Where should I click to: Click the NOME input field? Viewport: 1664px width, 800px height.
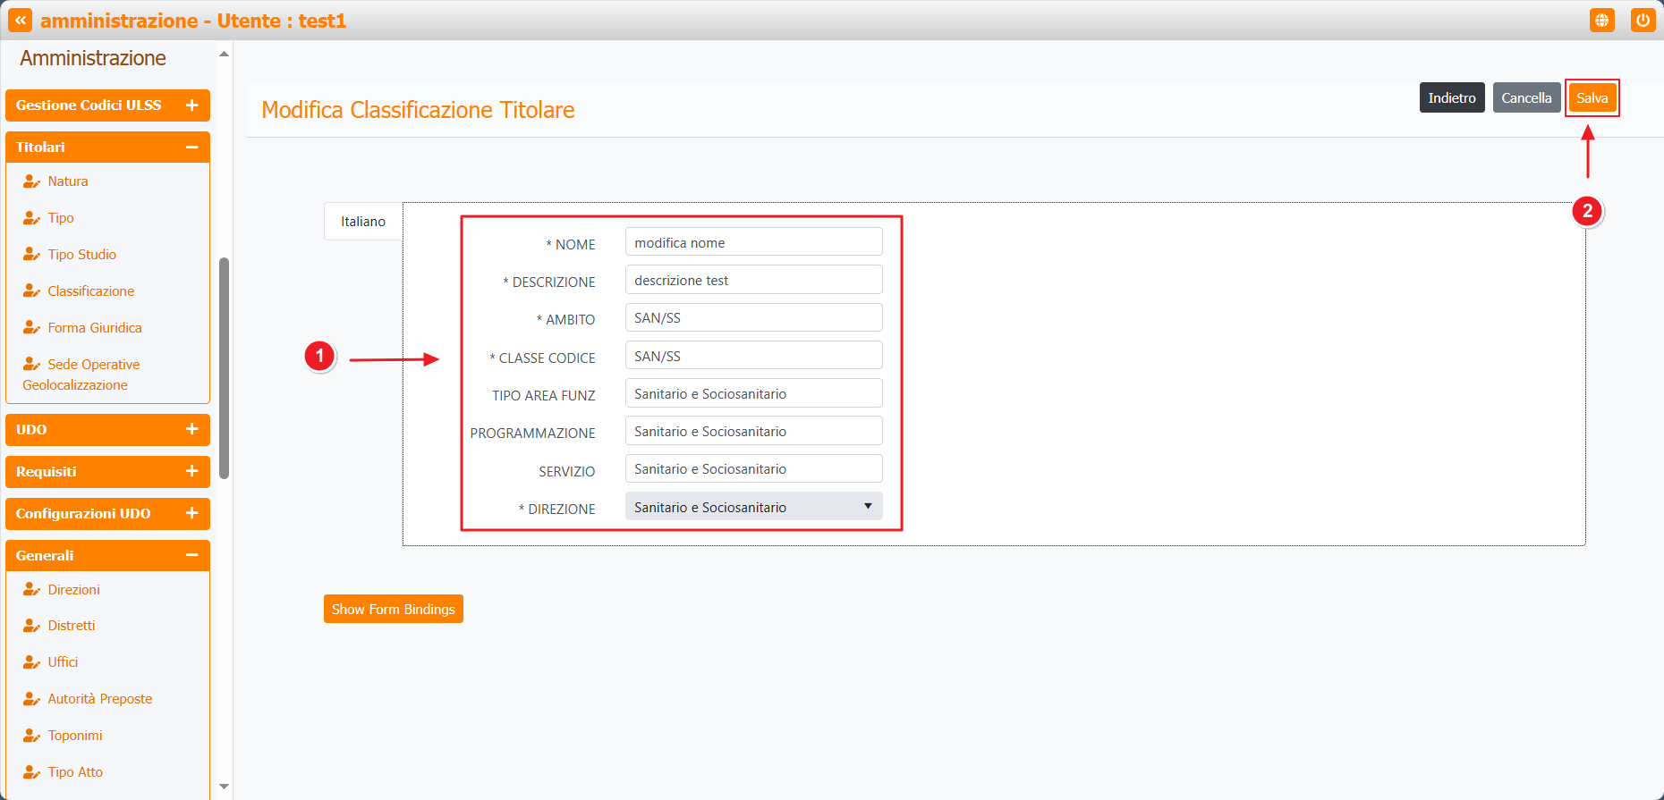point(753,243)
